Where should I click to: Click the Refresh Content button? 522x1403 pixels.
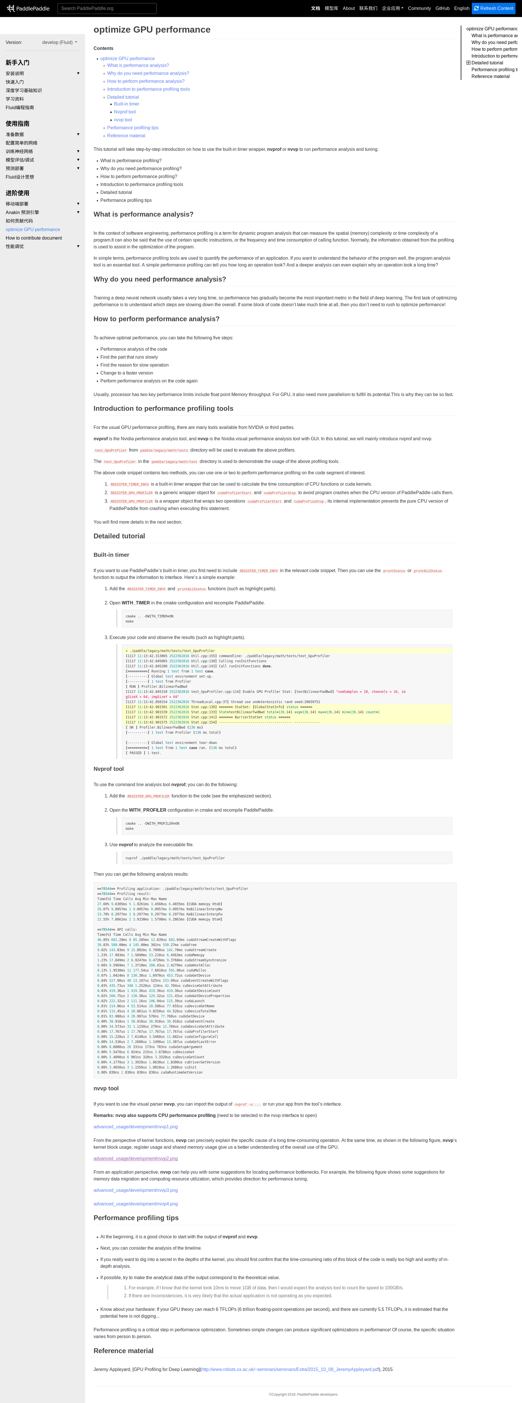(494, 8)
